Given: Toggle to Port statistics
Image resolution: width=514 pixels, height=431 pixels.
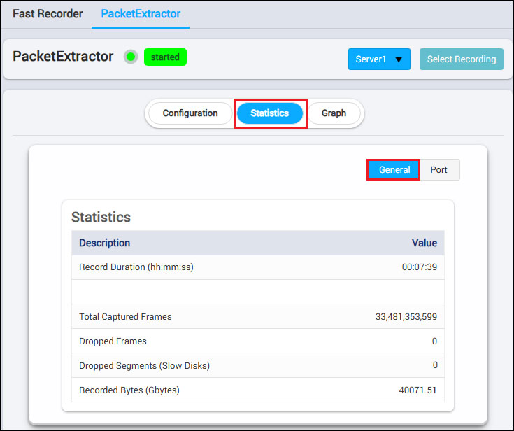Looking at the screenshot, I should click(439, 170).
